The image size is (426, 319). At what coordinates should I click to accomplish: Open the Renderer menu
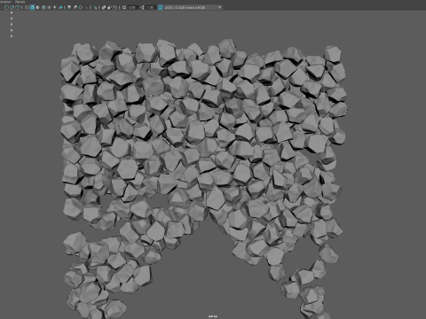5,2
